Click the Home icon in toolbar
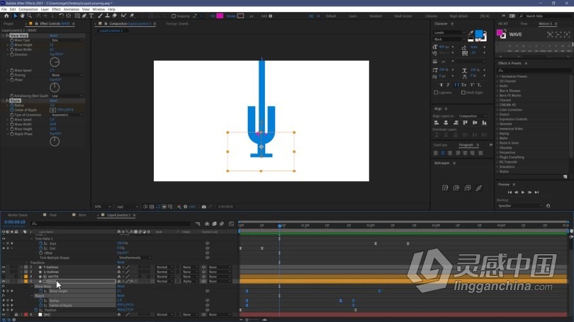 coord(6,16)
